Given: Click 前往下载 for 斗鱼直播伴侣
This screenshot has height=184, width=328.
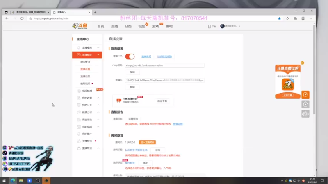Looking at the screenshot, I should 162,101.
